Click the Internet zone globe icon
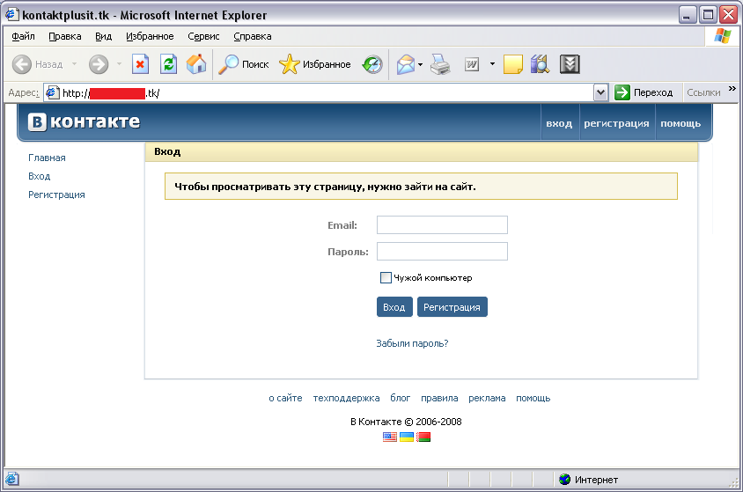The height and width of the screenshot is (492, 743). pos(564,479)
